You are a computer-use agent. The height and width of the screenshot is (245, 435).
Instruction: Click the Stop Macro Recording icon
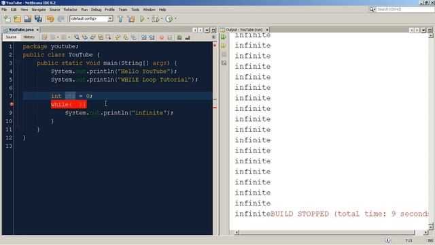169,37
